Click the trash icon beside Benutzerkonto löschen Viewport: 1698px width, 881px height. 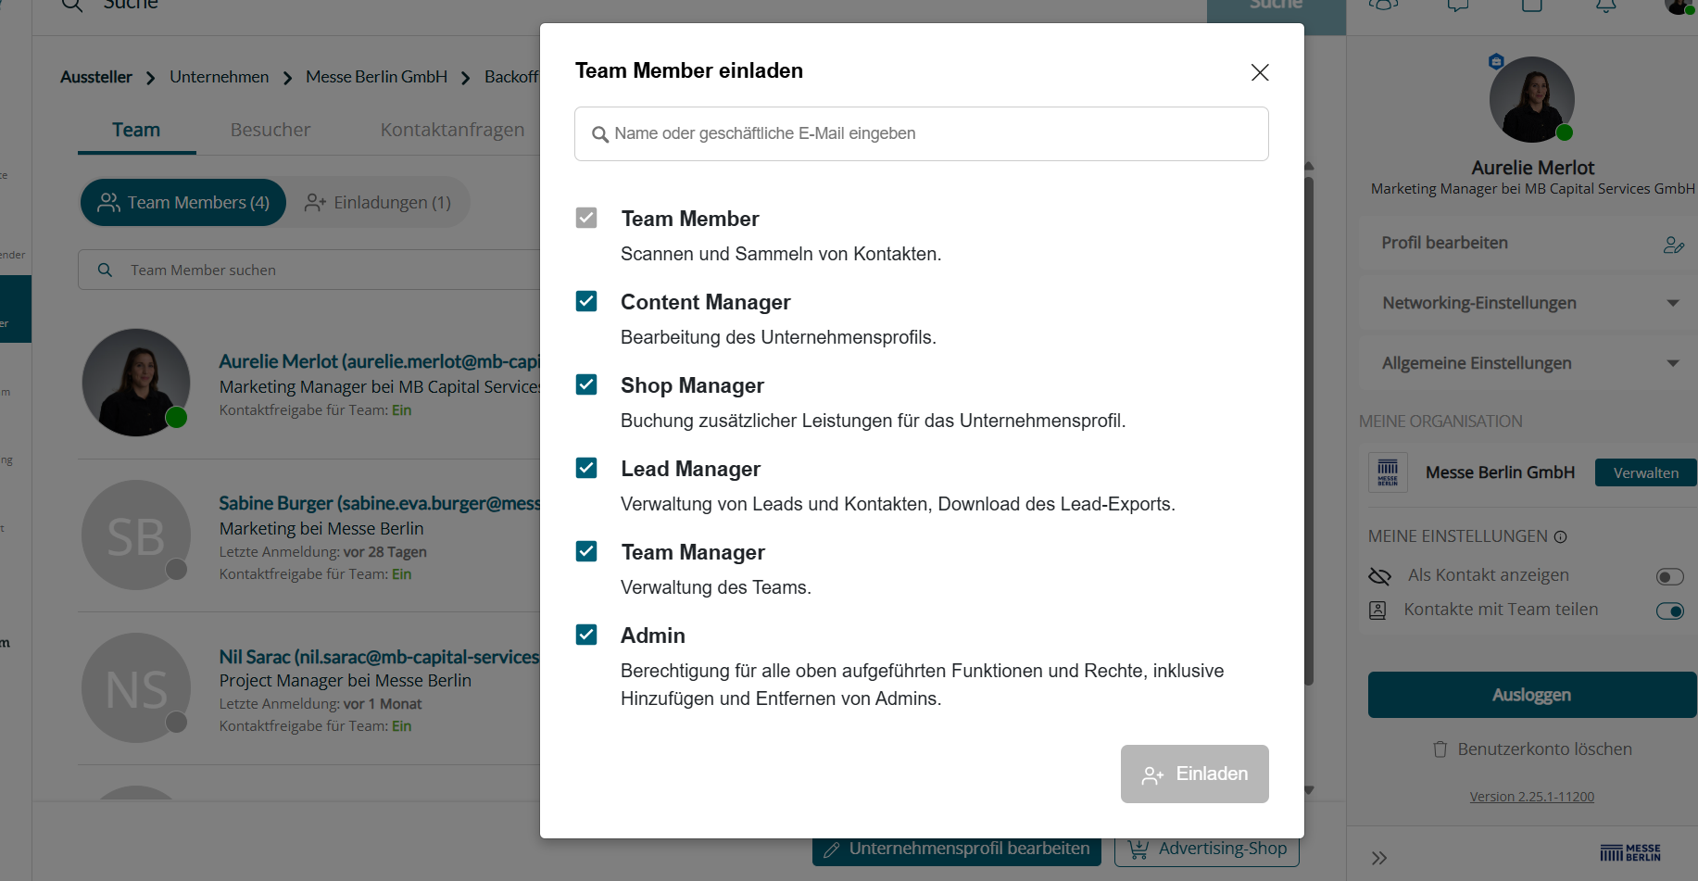click(1440, 749)
